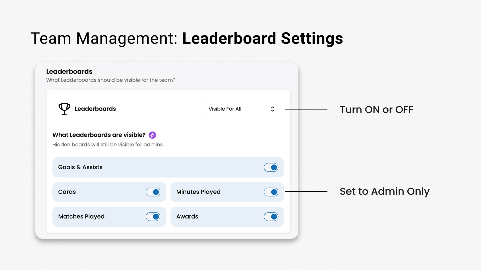Click the 'Matches Played' label
Image resolution: width=481 pixels, height=270 pixels.
(81, 217)
